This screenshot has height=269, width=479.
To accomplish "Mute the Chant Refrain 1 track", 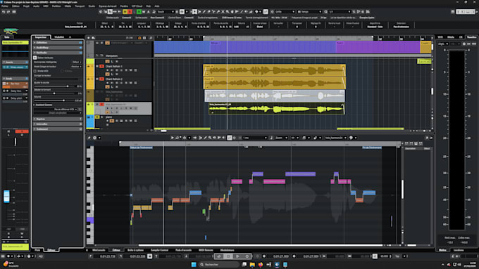I will click(97, 66).
